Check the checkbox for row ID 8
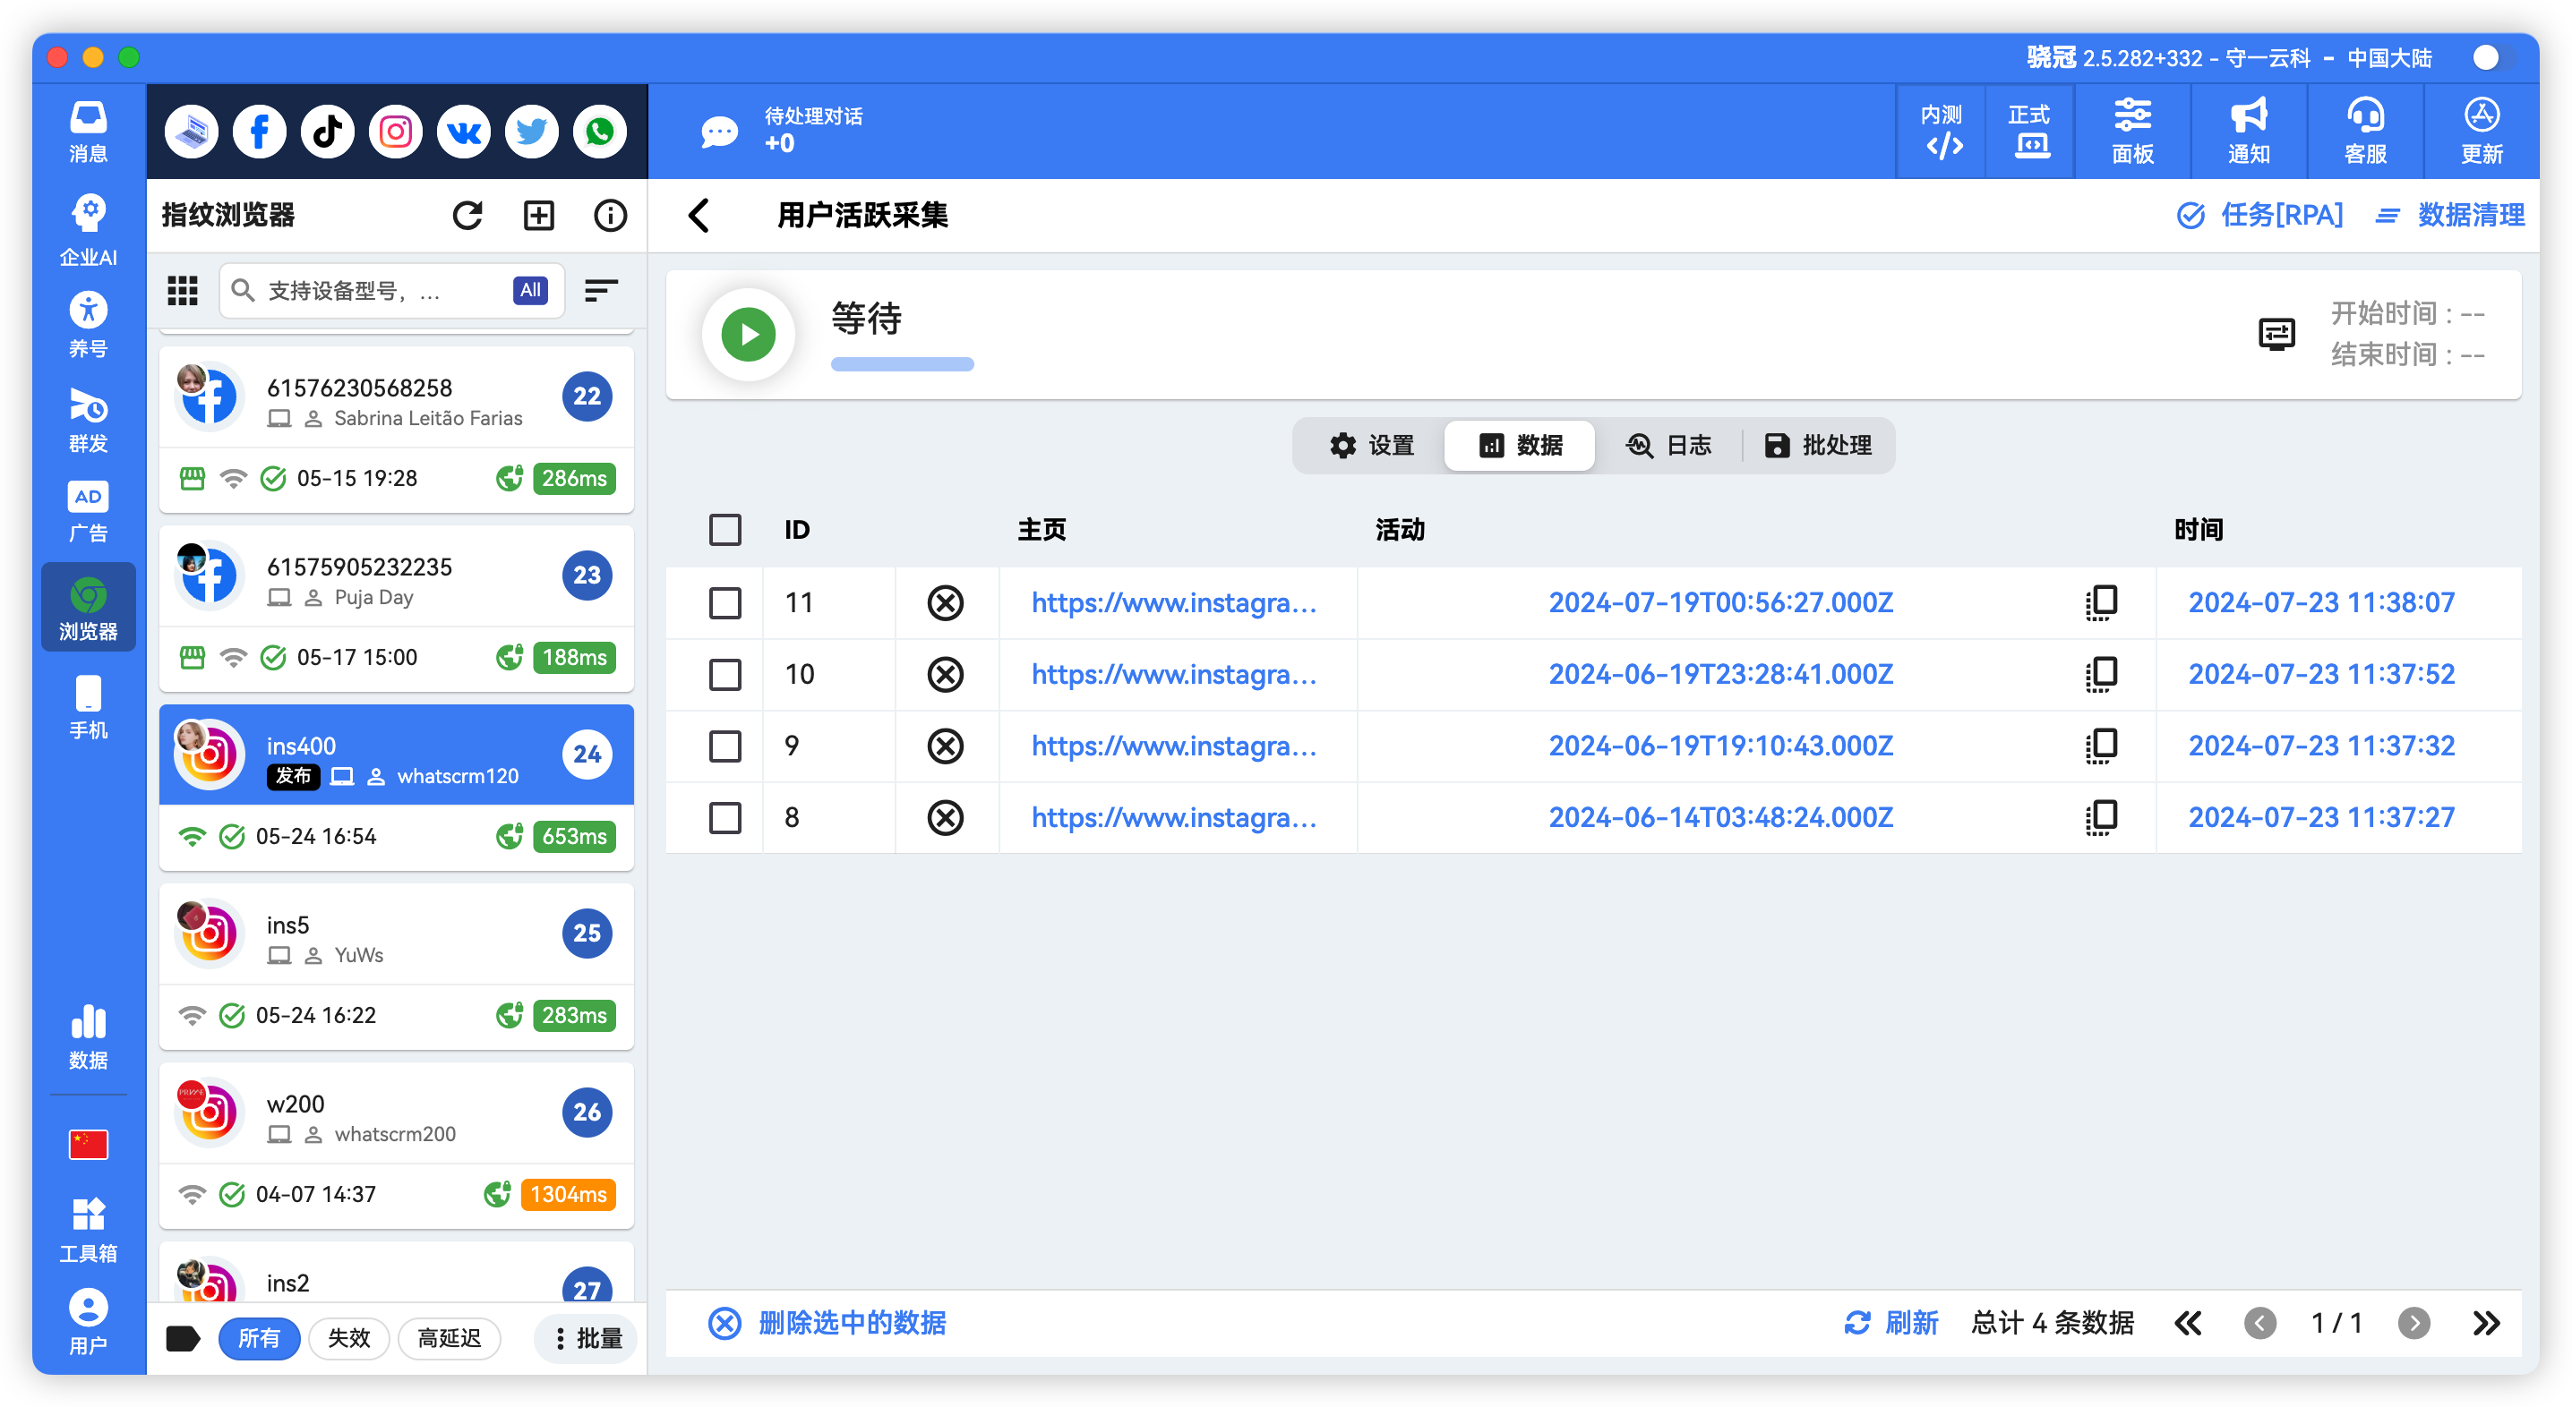This screenshot has width=2572, height=1407. click(724, 817)
